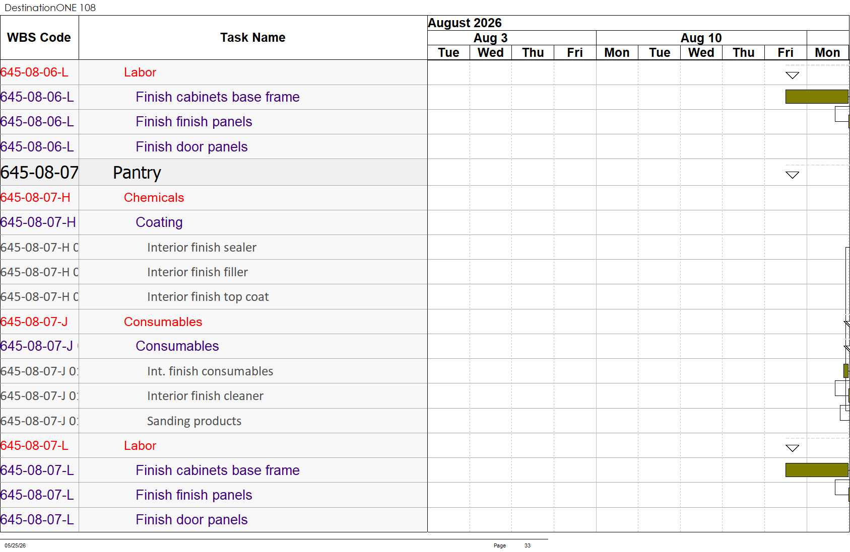The image size is (850, 552).
Task: Select Interior finish sealer task
Action: pos(202,248)
